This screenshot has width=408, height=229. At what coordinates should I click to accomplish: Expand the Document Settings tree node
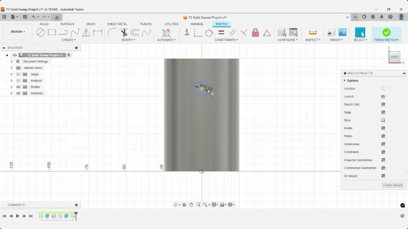(12, 61)
